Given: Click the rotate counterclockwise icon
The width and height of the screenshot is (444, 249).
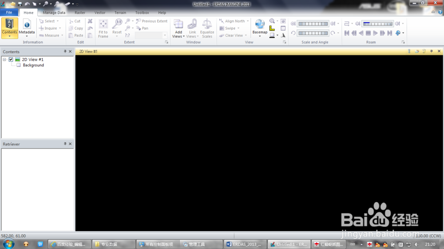Looking at the screenshot, I should coord(293,33).
